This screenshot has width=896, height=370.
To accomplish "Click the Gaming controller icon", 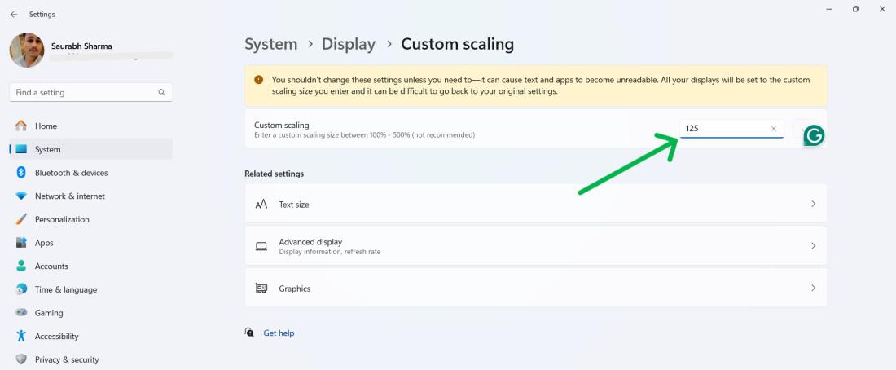I will tap(21, 313).
